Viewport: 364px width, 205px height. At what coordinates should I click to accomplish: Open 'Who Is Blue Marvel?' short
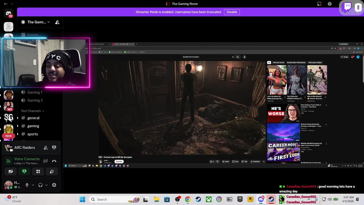click(x=317, y=80)
